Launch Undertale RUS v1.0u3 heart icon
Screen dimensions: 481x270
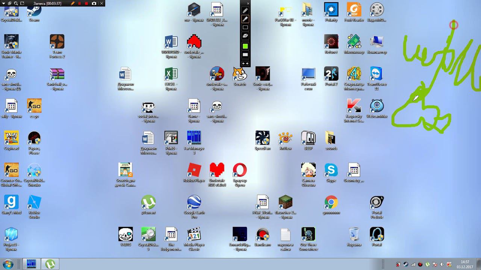217,175
